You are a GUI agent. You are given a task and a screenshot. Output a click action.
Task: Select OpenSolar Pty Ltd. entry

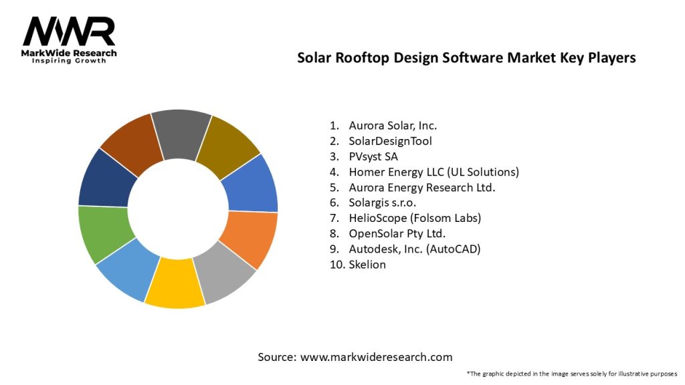(396, 233)
